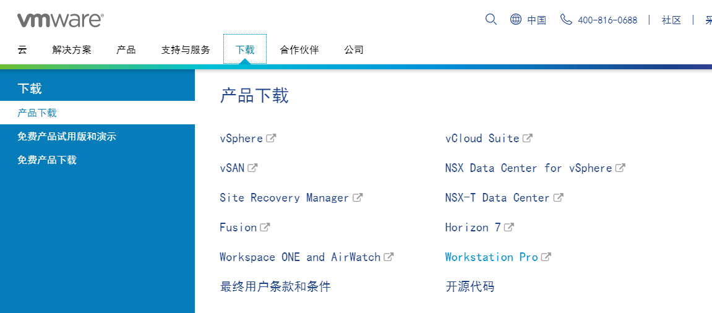This screenshot has width=712, height=313.
Task: Open the Horizon 7 link
Action: coord(473,228)
